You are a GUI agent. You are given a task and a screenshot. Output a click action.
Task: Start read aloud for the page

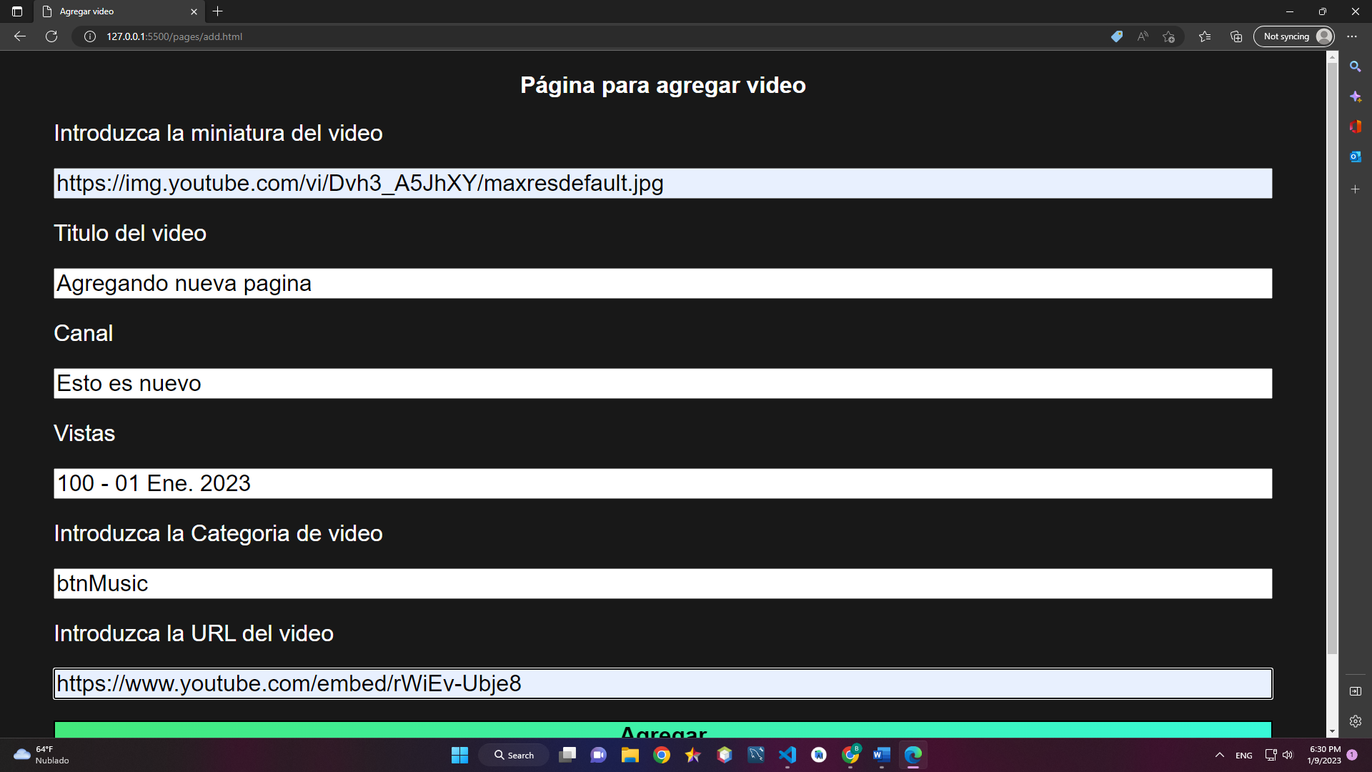(x=1142, y=36)
